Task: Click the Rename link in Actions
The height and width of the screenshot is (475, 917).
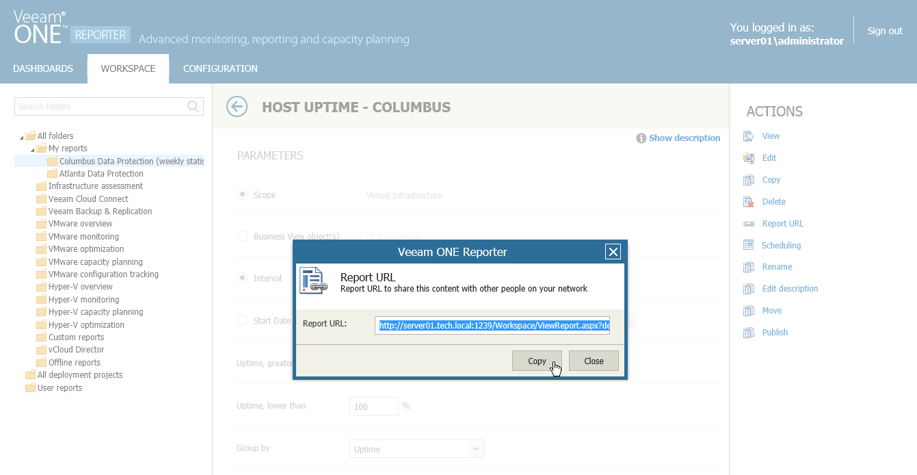Action: (x=777, y=267)
